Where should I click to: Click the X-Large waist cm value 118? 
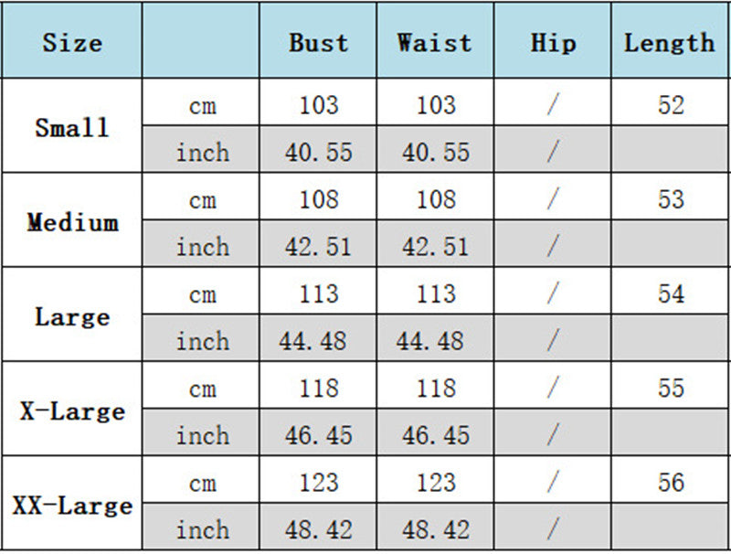click(435, 389)
